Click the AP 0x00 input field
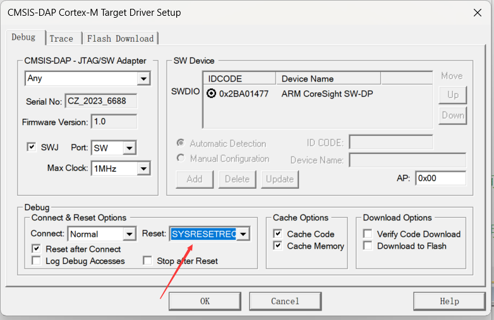 click(440, 179)
